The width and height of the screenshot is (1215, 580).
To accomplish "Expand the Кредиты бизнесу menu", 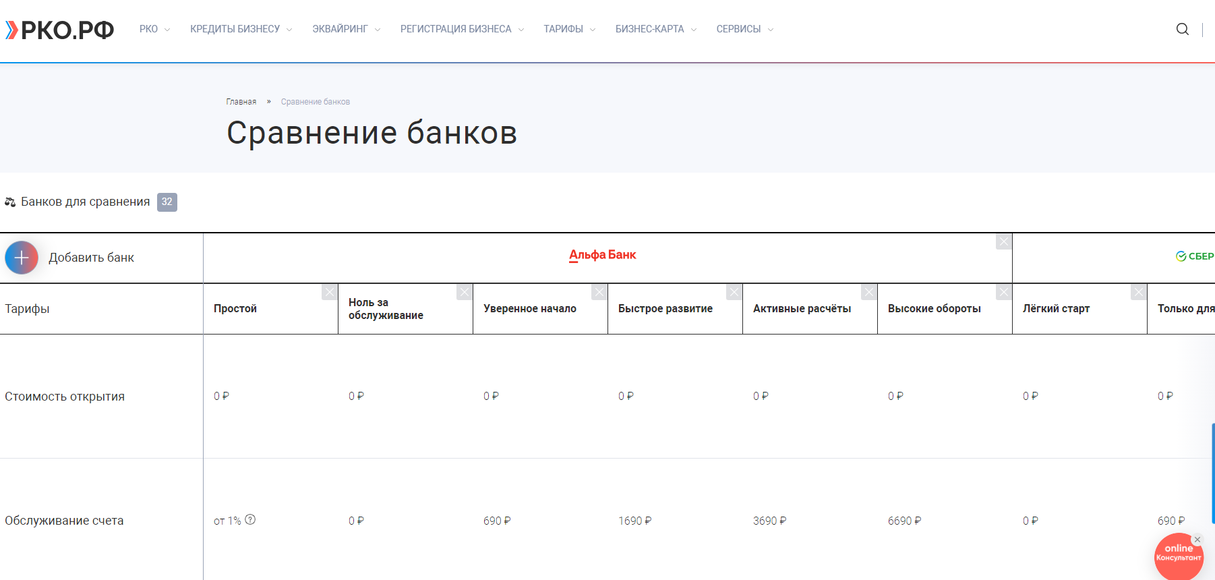I will tap(241, 29).
